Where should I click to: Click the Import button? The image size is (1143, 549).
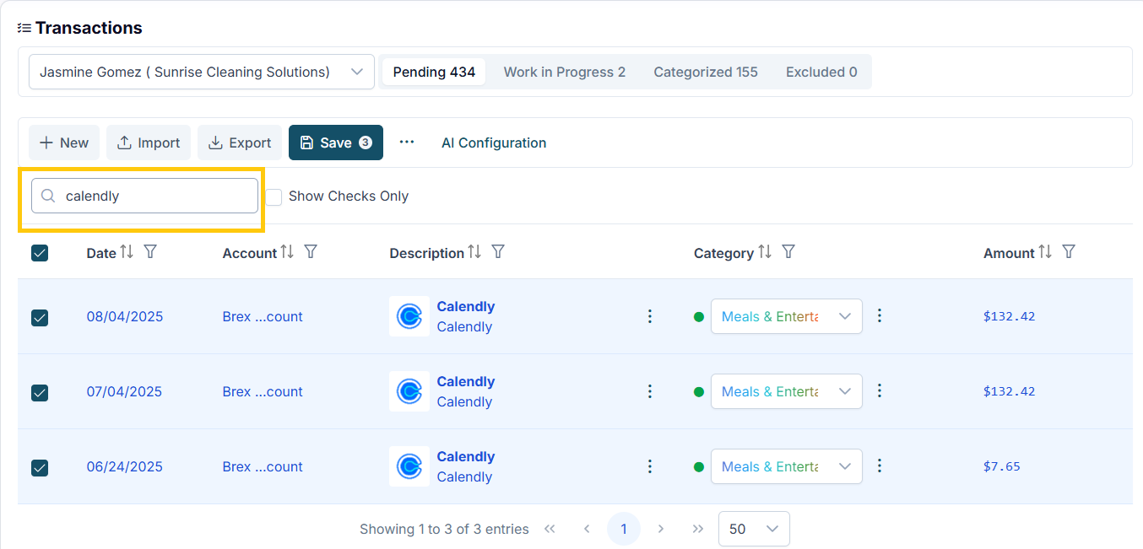click(149, 143)
